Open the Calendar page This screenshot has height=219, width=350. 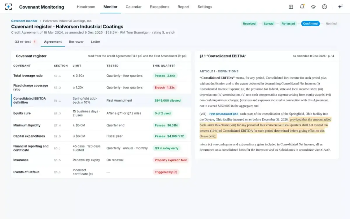[134, 7]
